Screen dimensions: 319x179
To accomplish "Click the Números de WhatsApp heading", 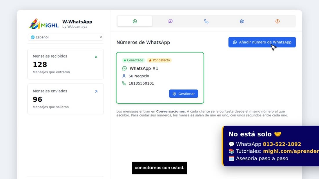I will pos(143,42).
